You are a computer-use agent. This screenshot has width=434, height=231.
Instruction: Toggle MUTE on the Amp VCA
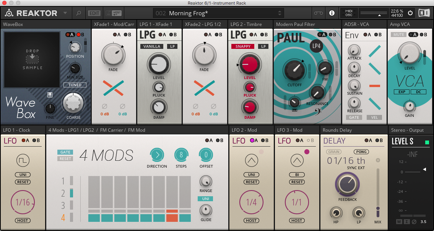coord(398,34)
